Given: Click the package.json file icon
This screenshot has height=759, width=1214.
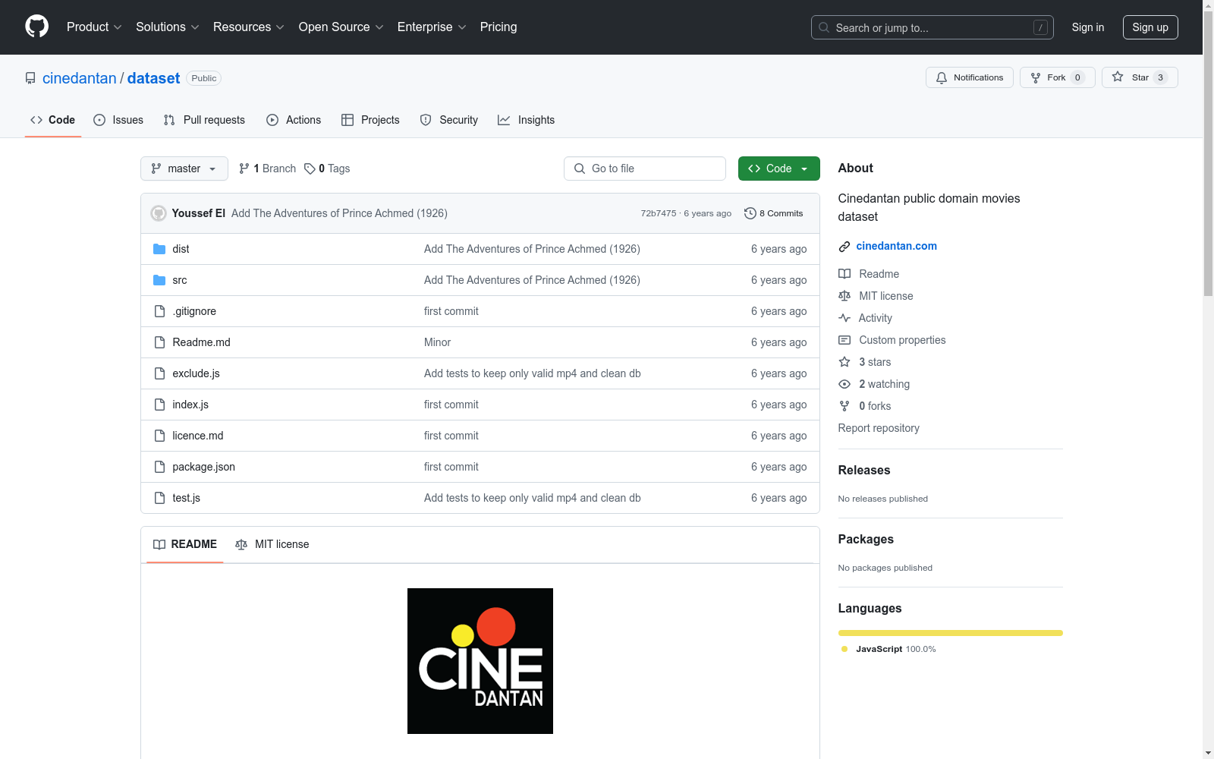Looking at the screenshot, I should coord(159,467).
